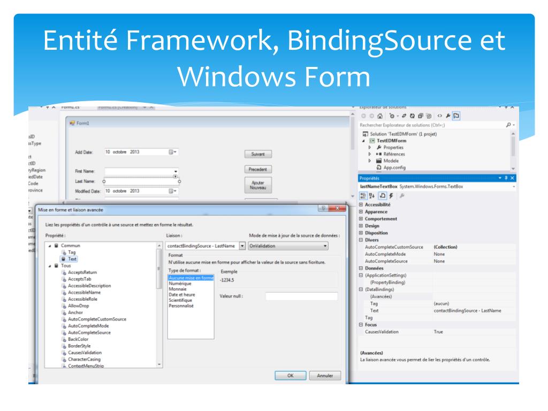Screen dimensions: 548x411
Task: Click the (Avancées) property row
Action: point(437,296)
